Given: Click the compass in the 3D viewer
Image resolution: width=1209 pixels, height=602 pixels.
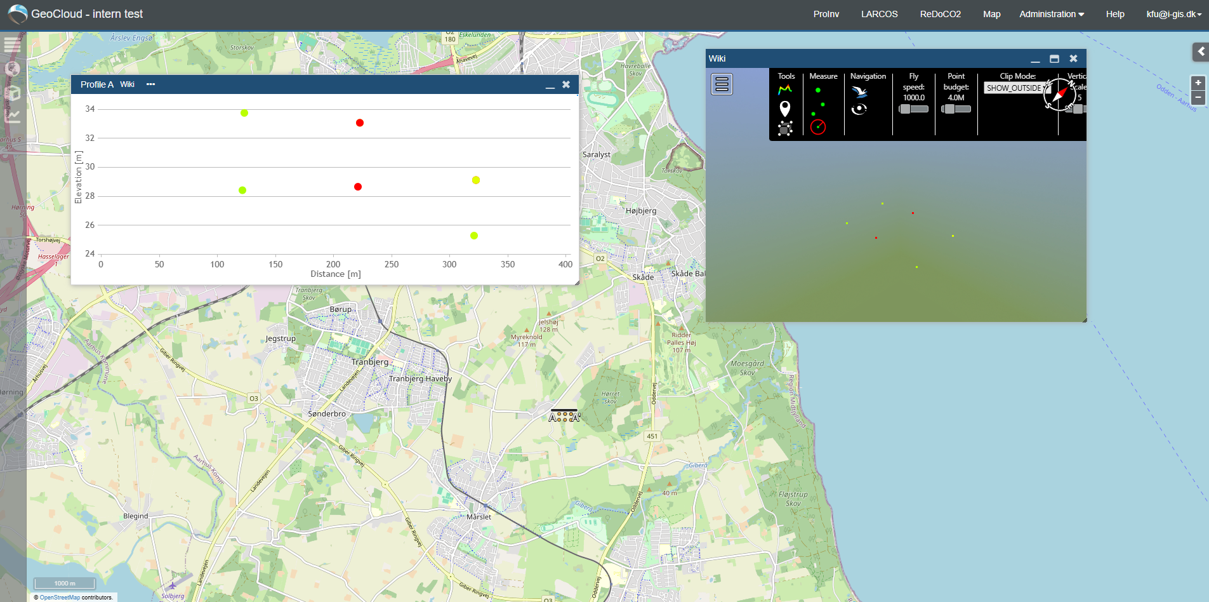Looking at the screenshot, I should tap(1060, 95).
